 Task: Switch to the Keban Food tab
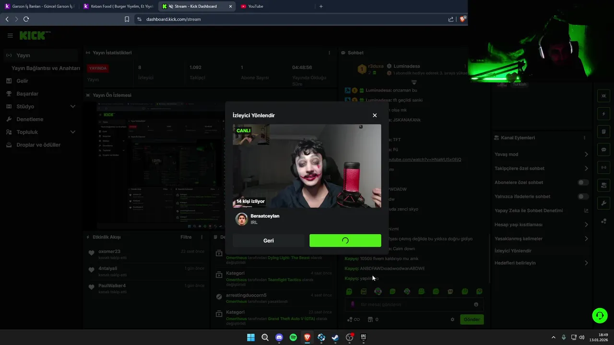tap(118, 6)
